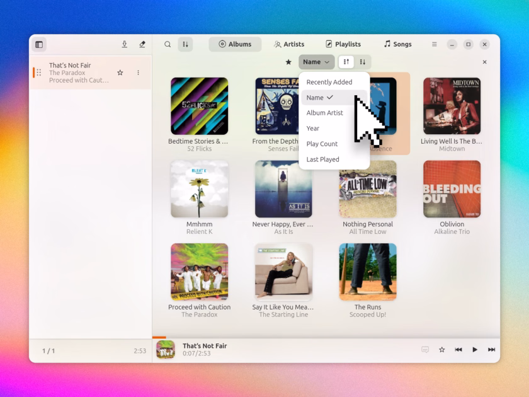Favorite the current track in player bar
The height and width of the screenshot is (397, 529).
tap(441, 349)
